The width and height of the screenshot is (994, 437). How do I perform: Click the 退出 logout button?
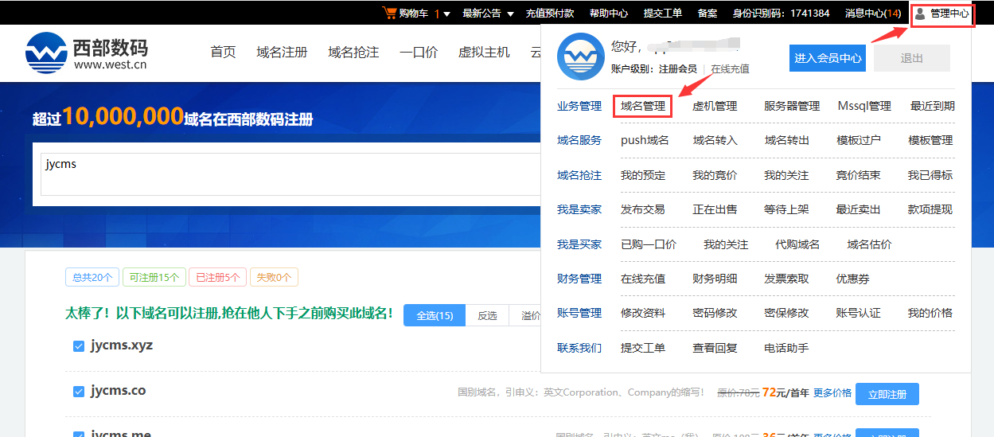912,58
